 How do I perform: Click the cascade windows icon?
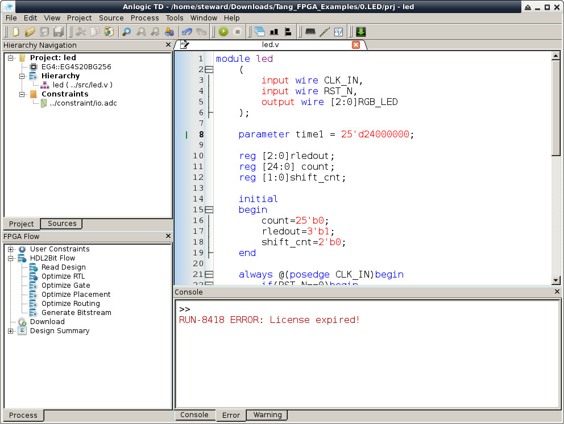point(260,32)
